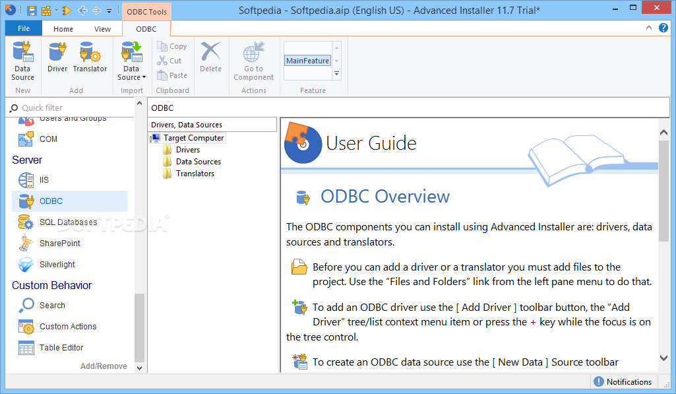Open Help with the question mark icon
Screen dimensions: 676x394
pyautogui.click(x=663, y=28)
